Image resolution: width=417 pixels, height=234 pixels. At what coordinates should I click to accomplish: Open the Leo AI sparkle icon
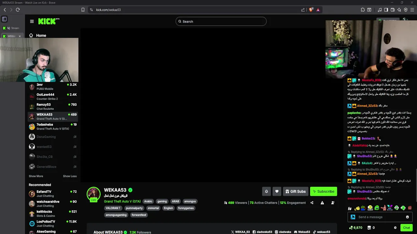pyautogui.click(x=399, y=10)
